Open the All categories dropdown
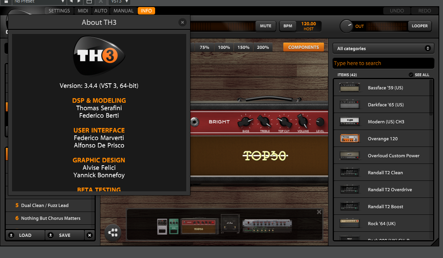The height and width of the screenshot is (258, 443). [x=383, y=48]
